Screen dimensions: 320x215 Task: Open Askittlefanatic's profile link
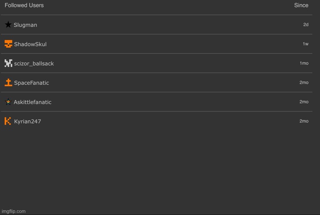coord(32,102)
